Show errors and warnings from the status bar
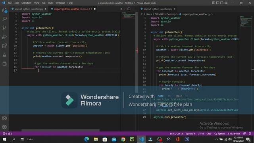 [8, 133]
